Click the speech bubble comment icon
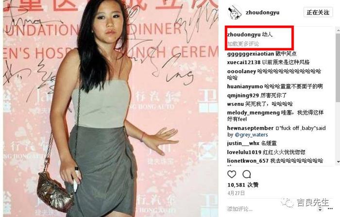The image size is (340, 217). (x=247, y=174)
